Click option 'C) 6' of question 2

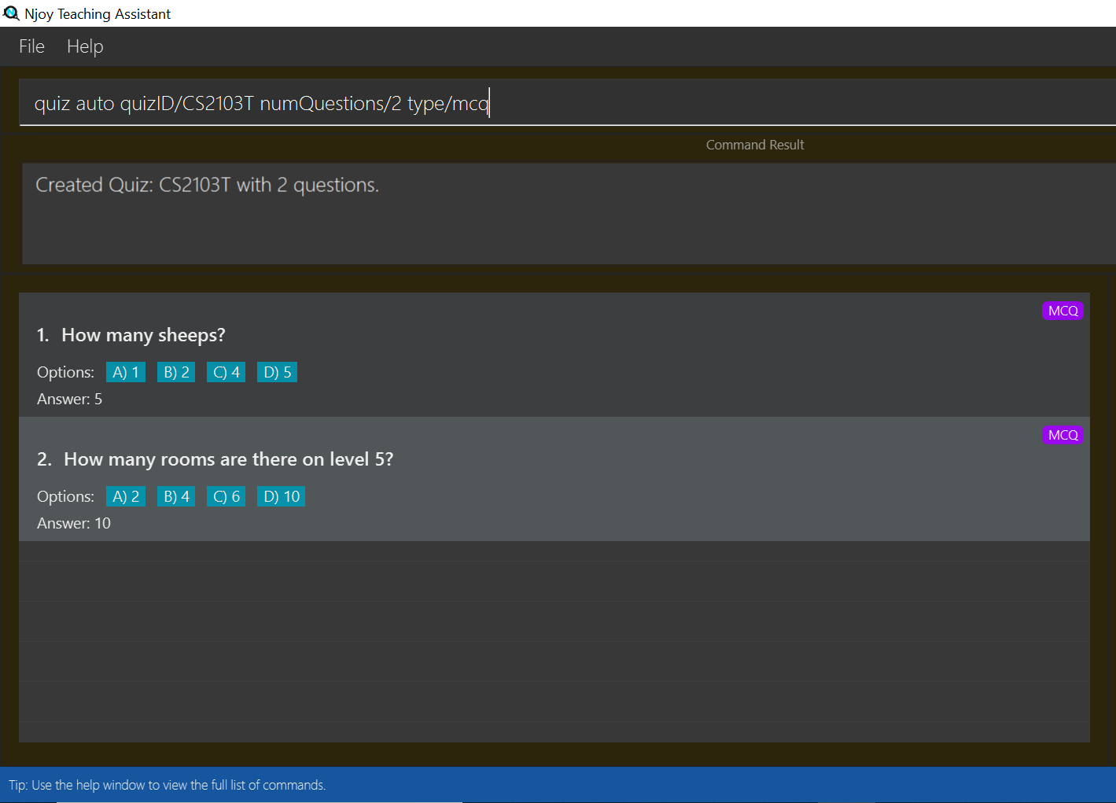coord(227,496)
